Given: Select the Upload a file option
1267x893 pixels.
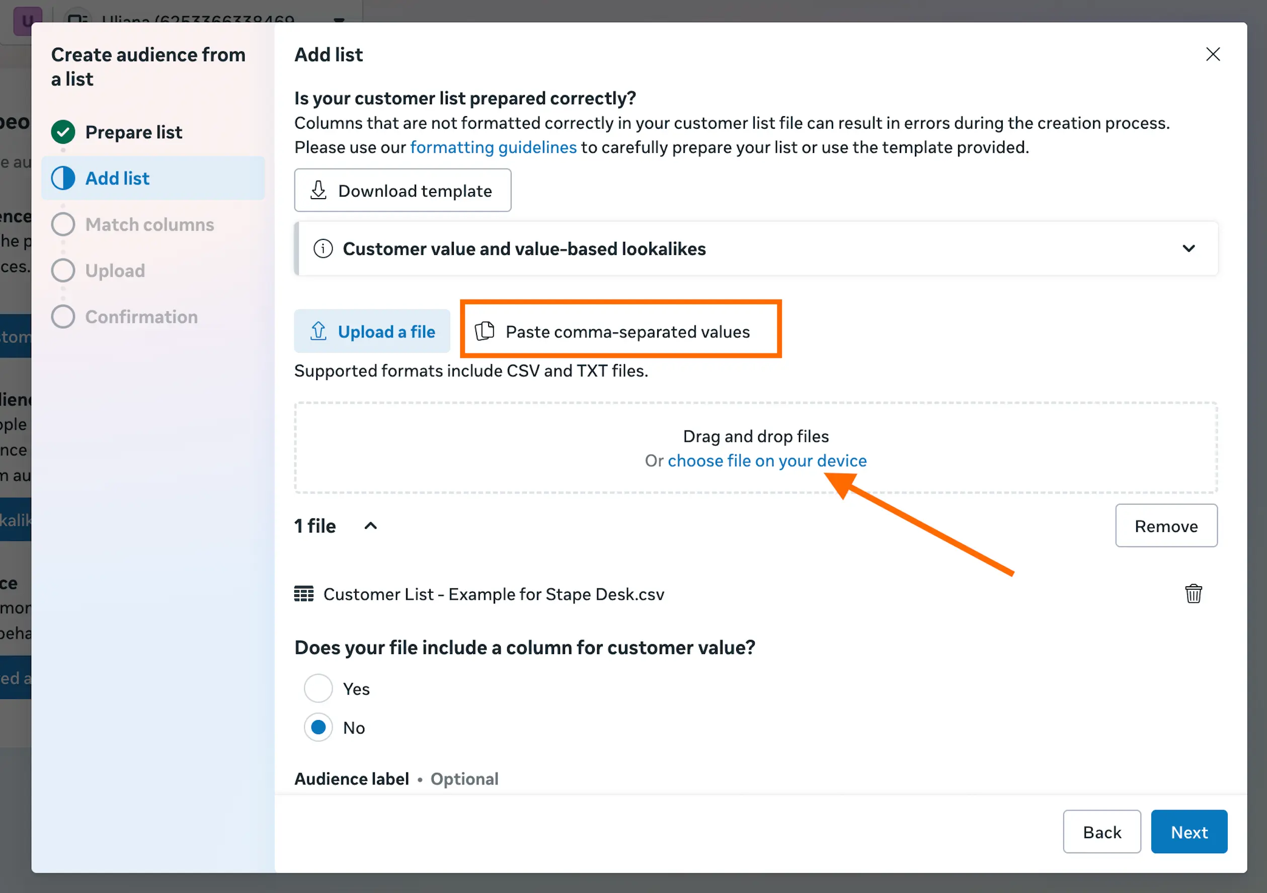Looking at the screenshot, I should (372, 331).
